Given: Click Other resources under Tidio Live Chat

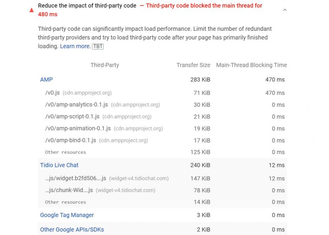Looking at the screenshot, I should [x=65, y=202].
